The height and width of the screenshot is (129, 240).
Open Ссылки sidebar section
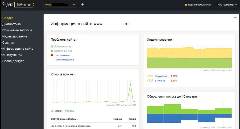(x=8, y=42)
